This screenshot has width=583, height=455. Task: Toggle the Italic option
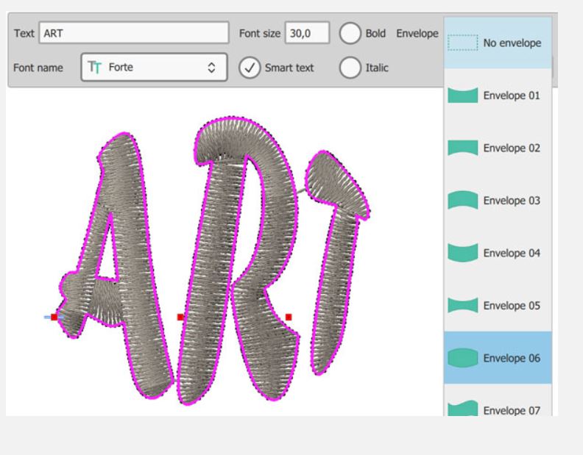coord(350,68)
